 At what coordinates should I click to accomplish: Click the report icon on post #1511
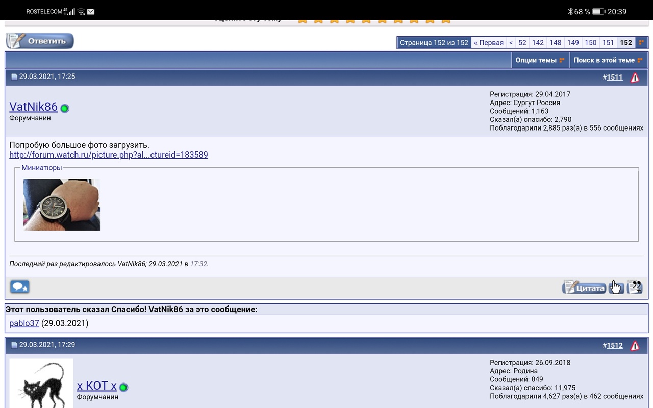pyautogui.click(x=635, y=78)
